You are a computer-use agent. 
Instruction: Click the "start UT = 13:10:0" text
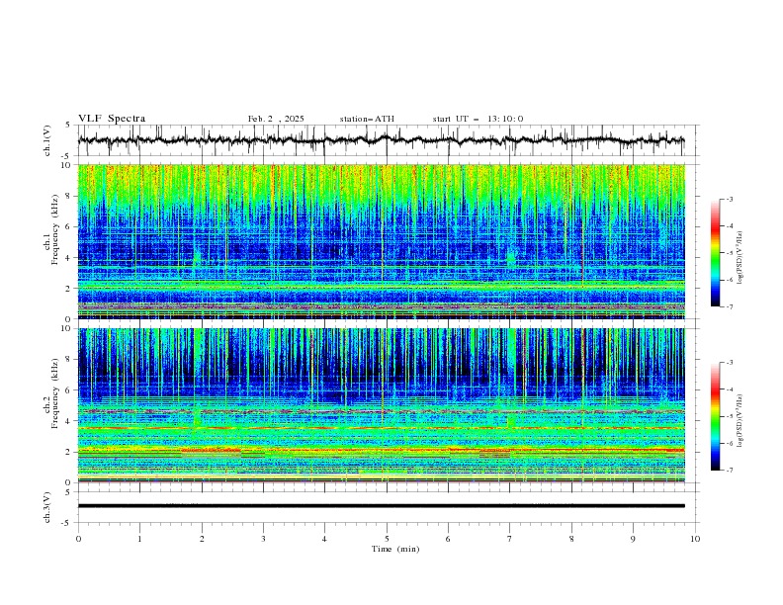tap(478, 119)
